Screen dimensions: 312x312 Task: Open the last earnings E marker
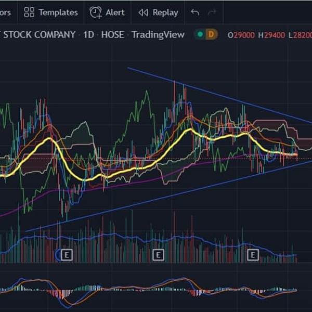tap(253, 255)
